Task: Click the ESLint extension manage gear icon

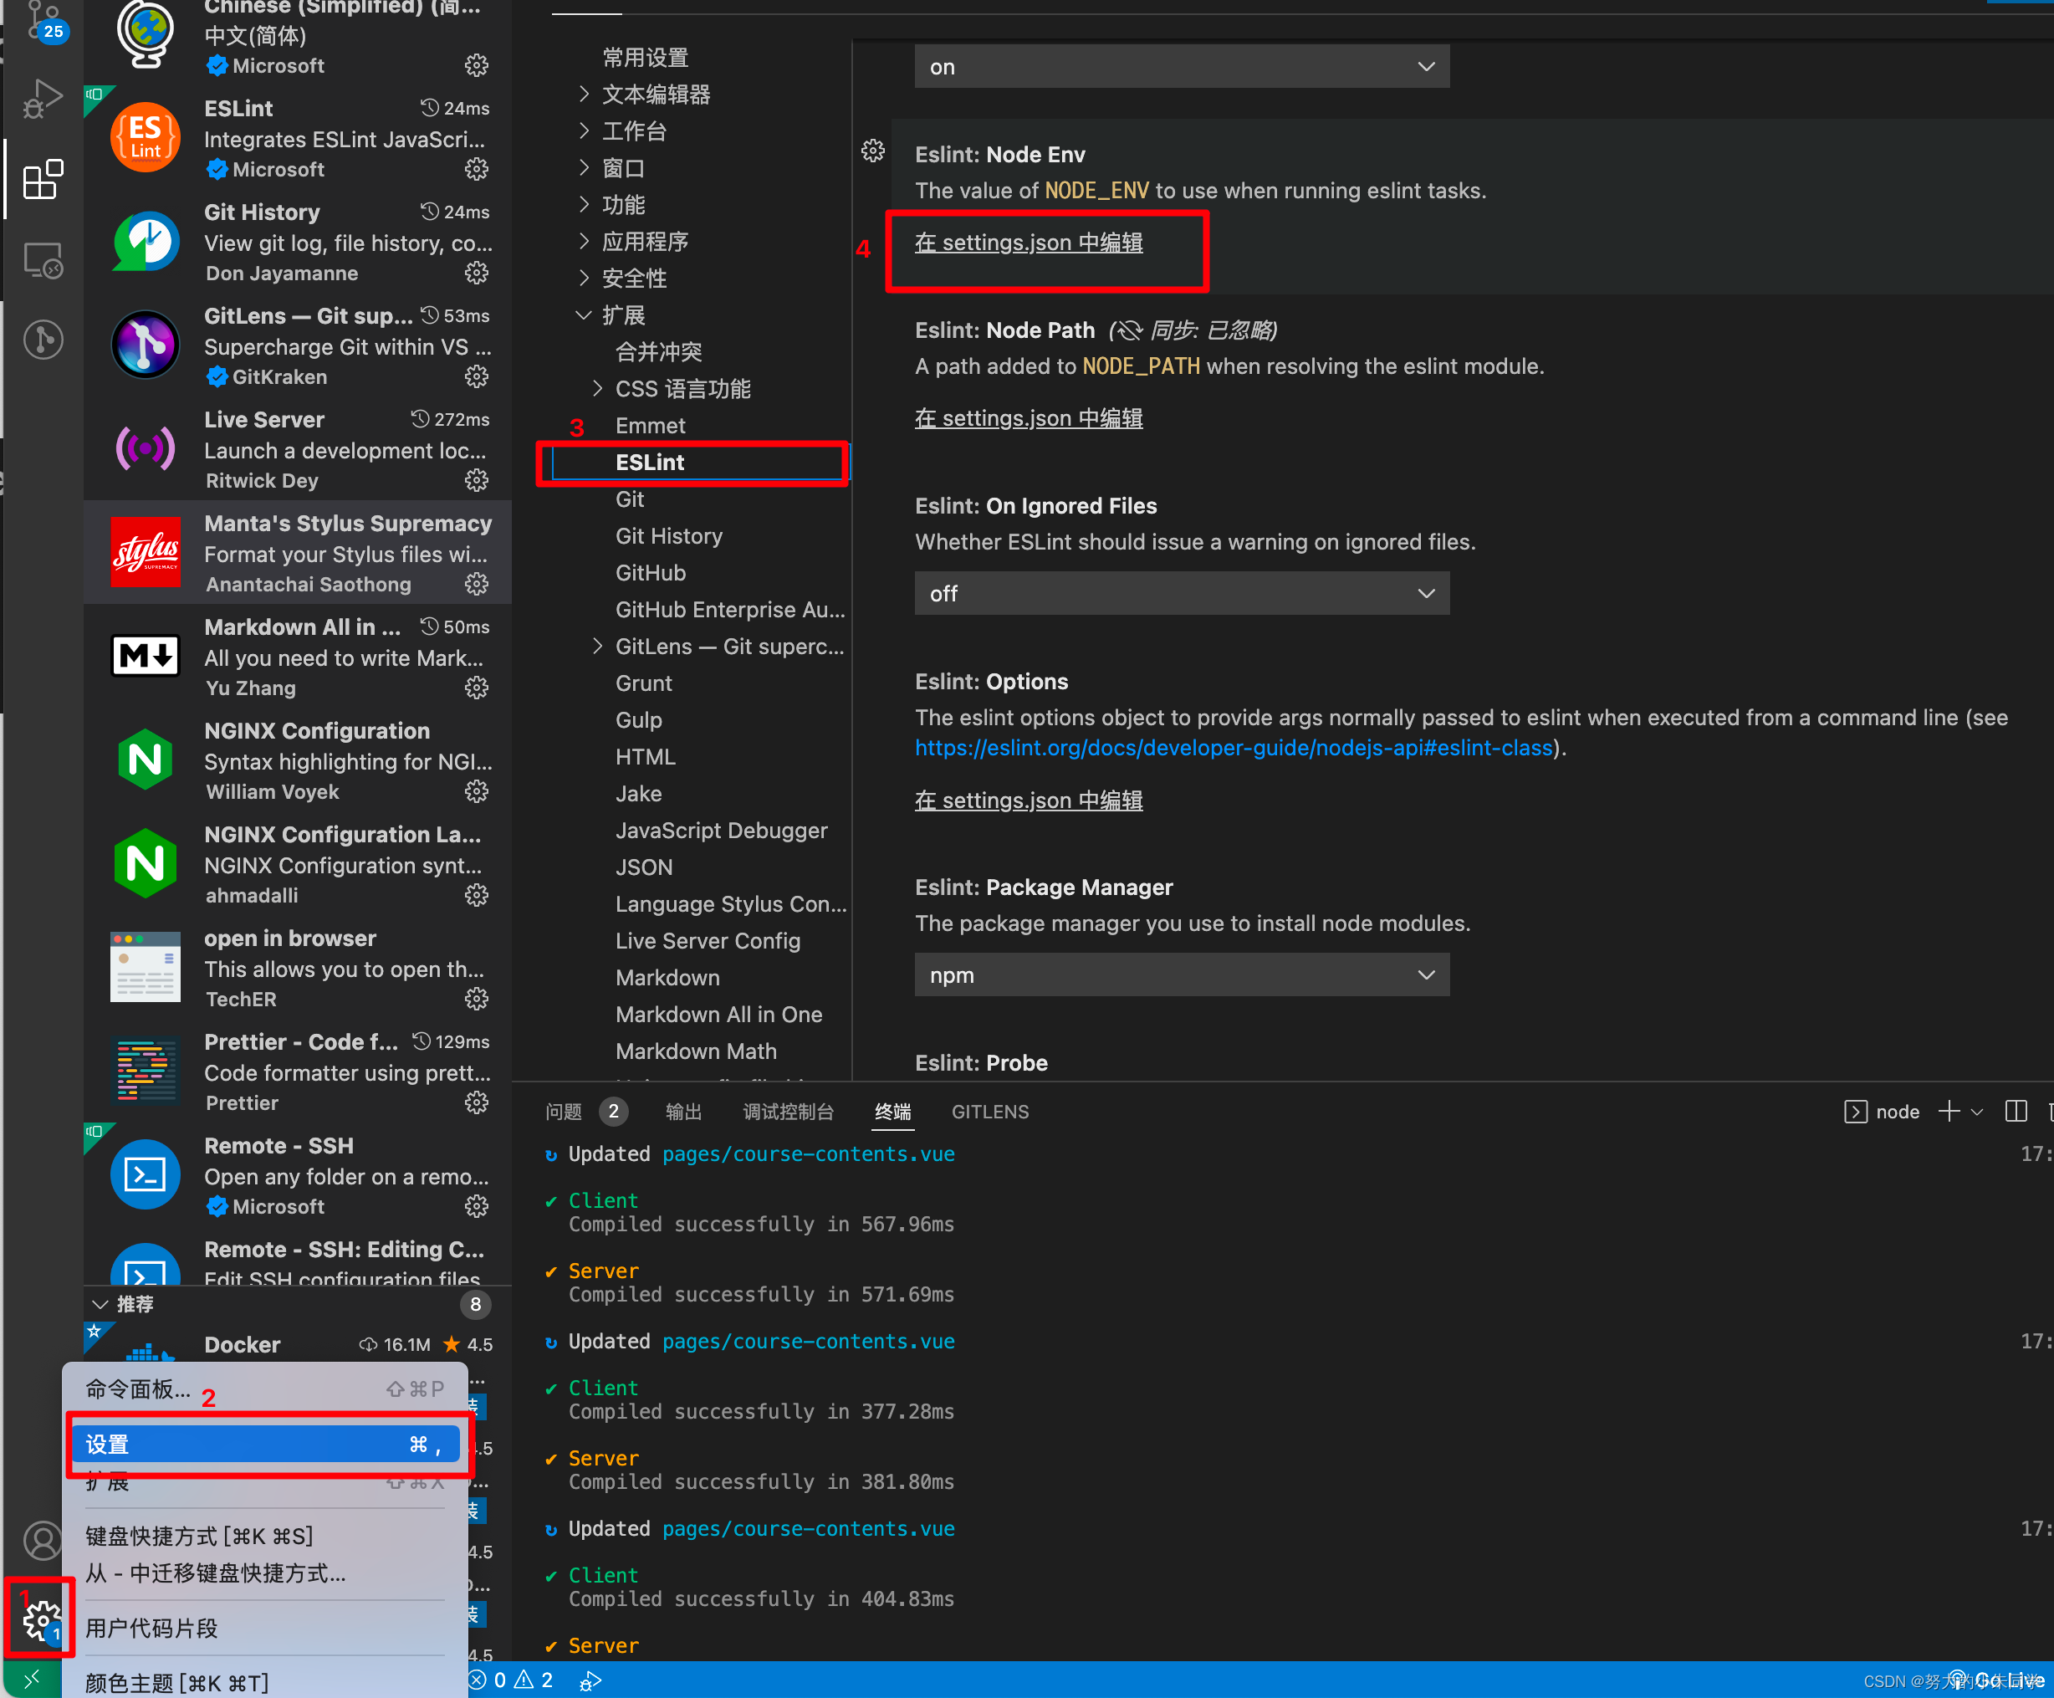Action: pyautogui.click(x=477, y=169)
